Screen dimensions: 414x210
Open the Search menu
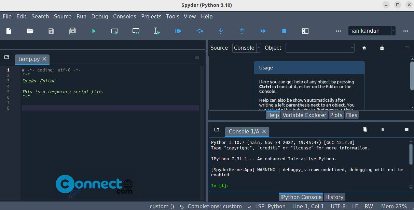click(x=40, y=16)
